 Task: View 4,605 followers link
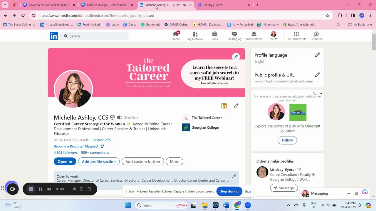(x=66, y=153)
